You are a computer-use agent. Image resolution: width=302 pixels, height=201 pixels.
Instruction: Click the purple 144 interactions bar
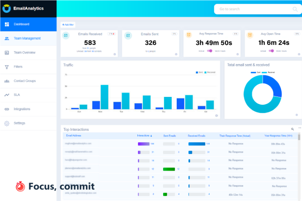tap(144, 144)
